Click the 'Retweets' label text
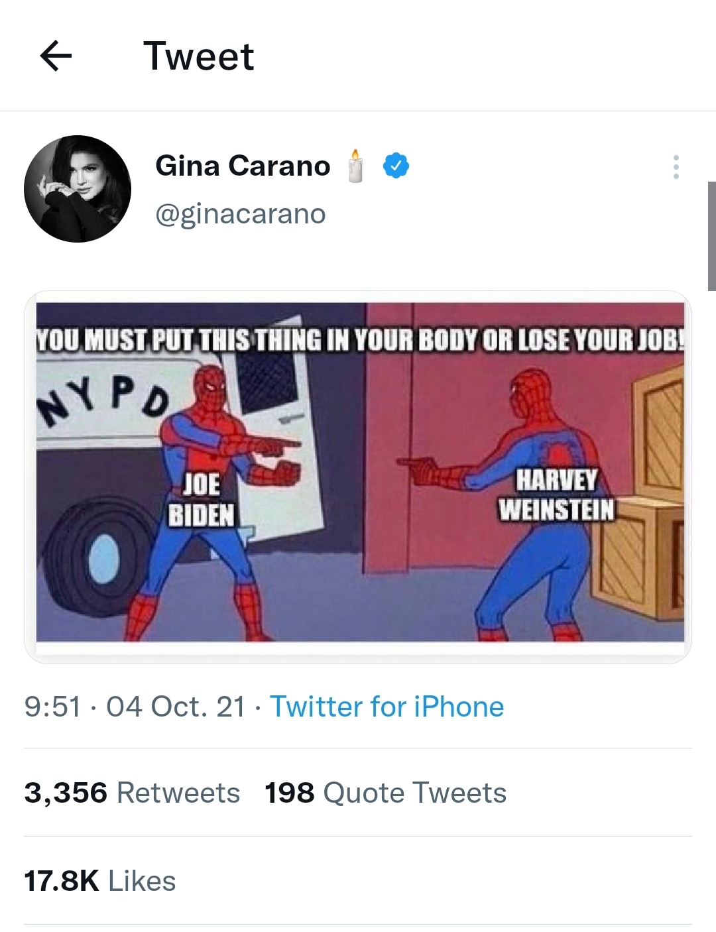The width and height of the screenshot is (716, 932). [x=178, y=791]
